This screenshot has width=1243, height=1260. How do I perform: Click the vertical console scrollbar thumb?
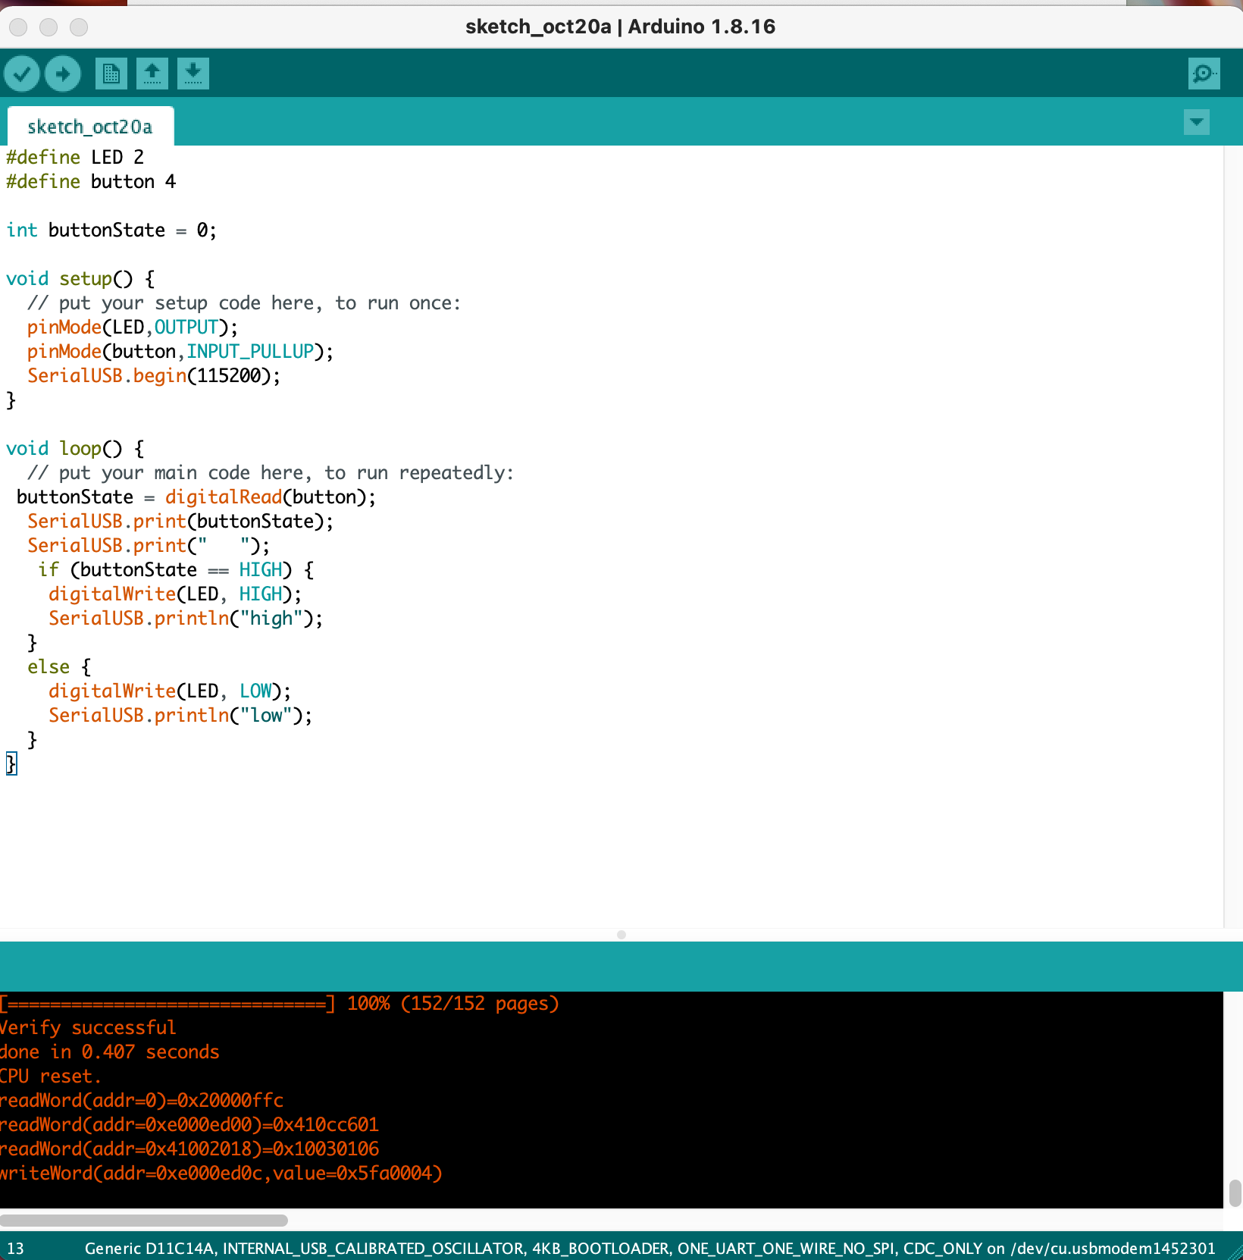(x=1235, y=1192)
